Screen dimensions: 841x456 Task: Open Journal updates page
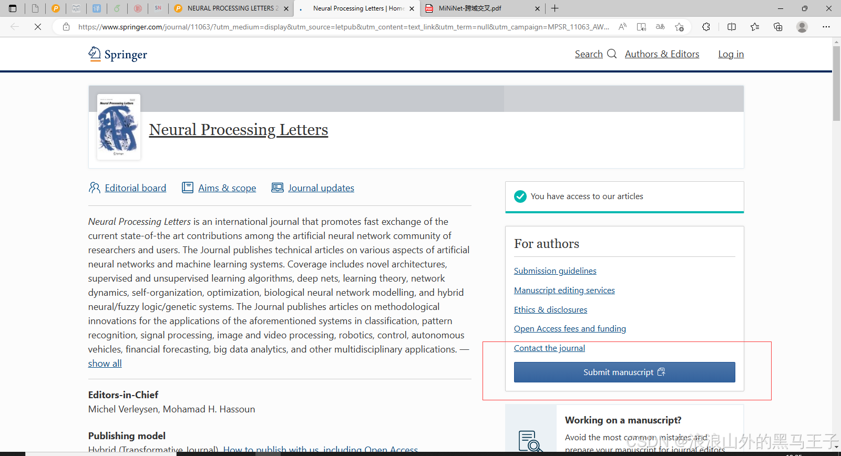pos(321,188)
